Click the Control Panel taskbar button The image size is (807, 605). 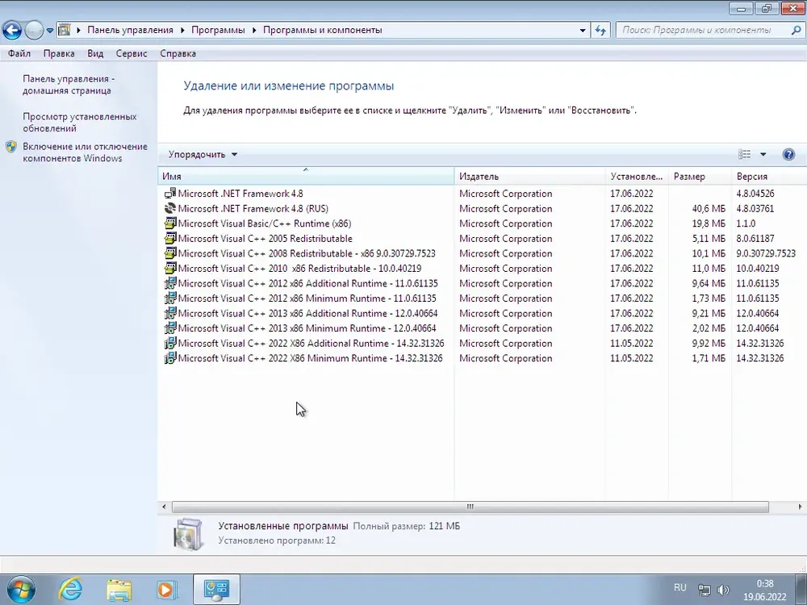pos(216,590)
